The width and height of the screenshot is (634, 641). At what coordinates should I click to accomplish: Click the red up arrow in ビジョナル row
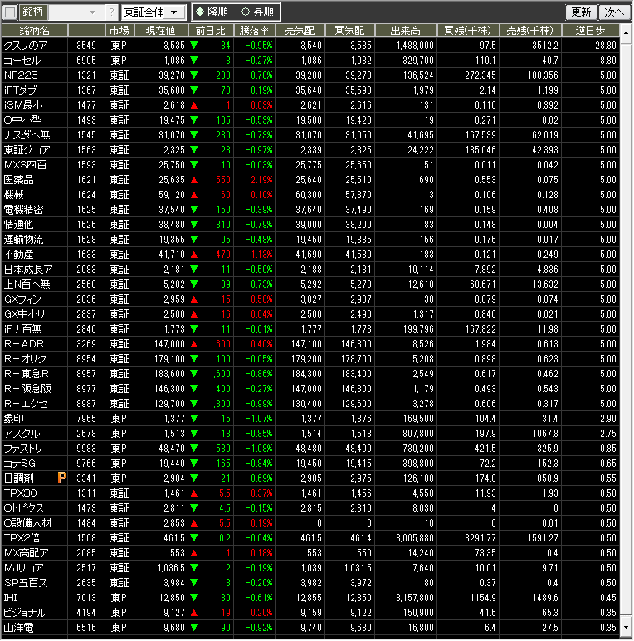point(194,612)
